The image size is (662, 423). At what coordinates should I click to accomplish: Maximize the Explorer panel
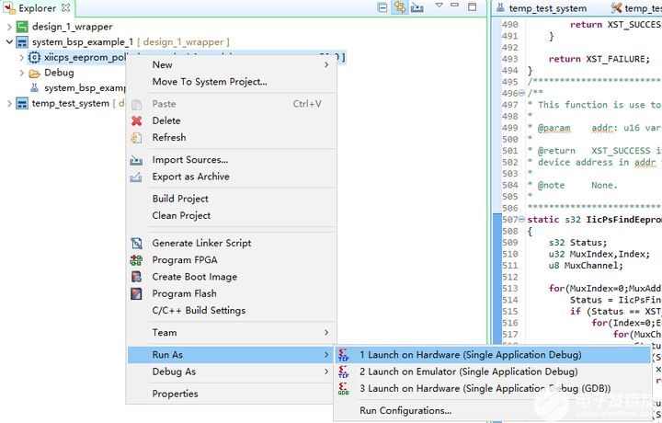coord(473,6)
